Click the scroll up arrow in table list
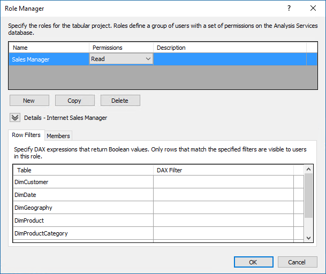Screen dimensions: 326x274 click(308, 169)
